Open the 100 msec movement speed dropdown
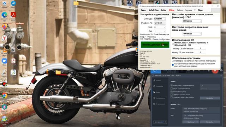Screen dimensions: 226x127 [192, 34]
